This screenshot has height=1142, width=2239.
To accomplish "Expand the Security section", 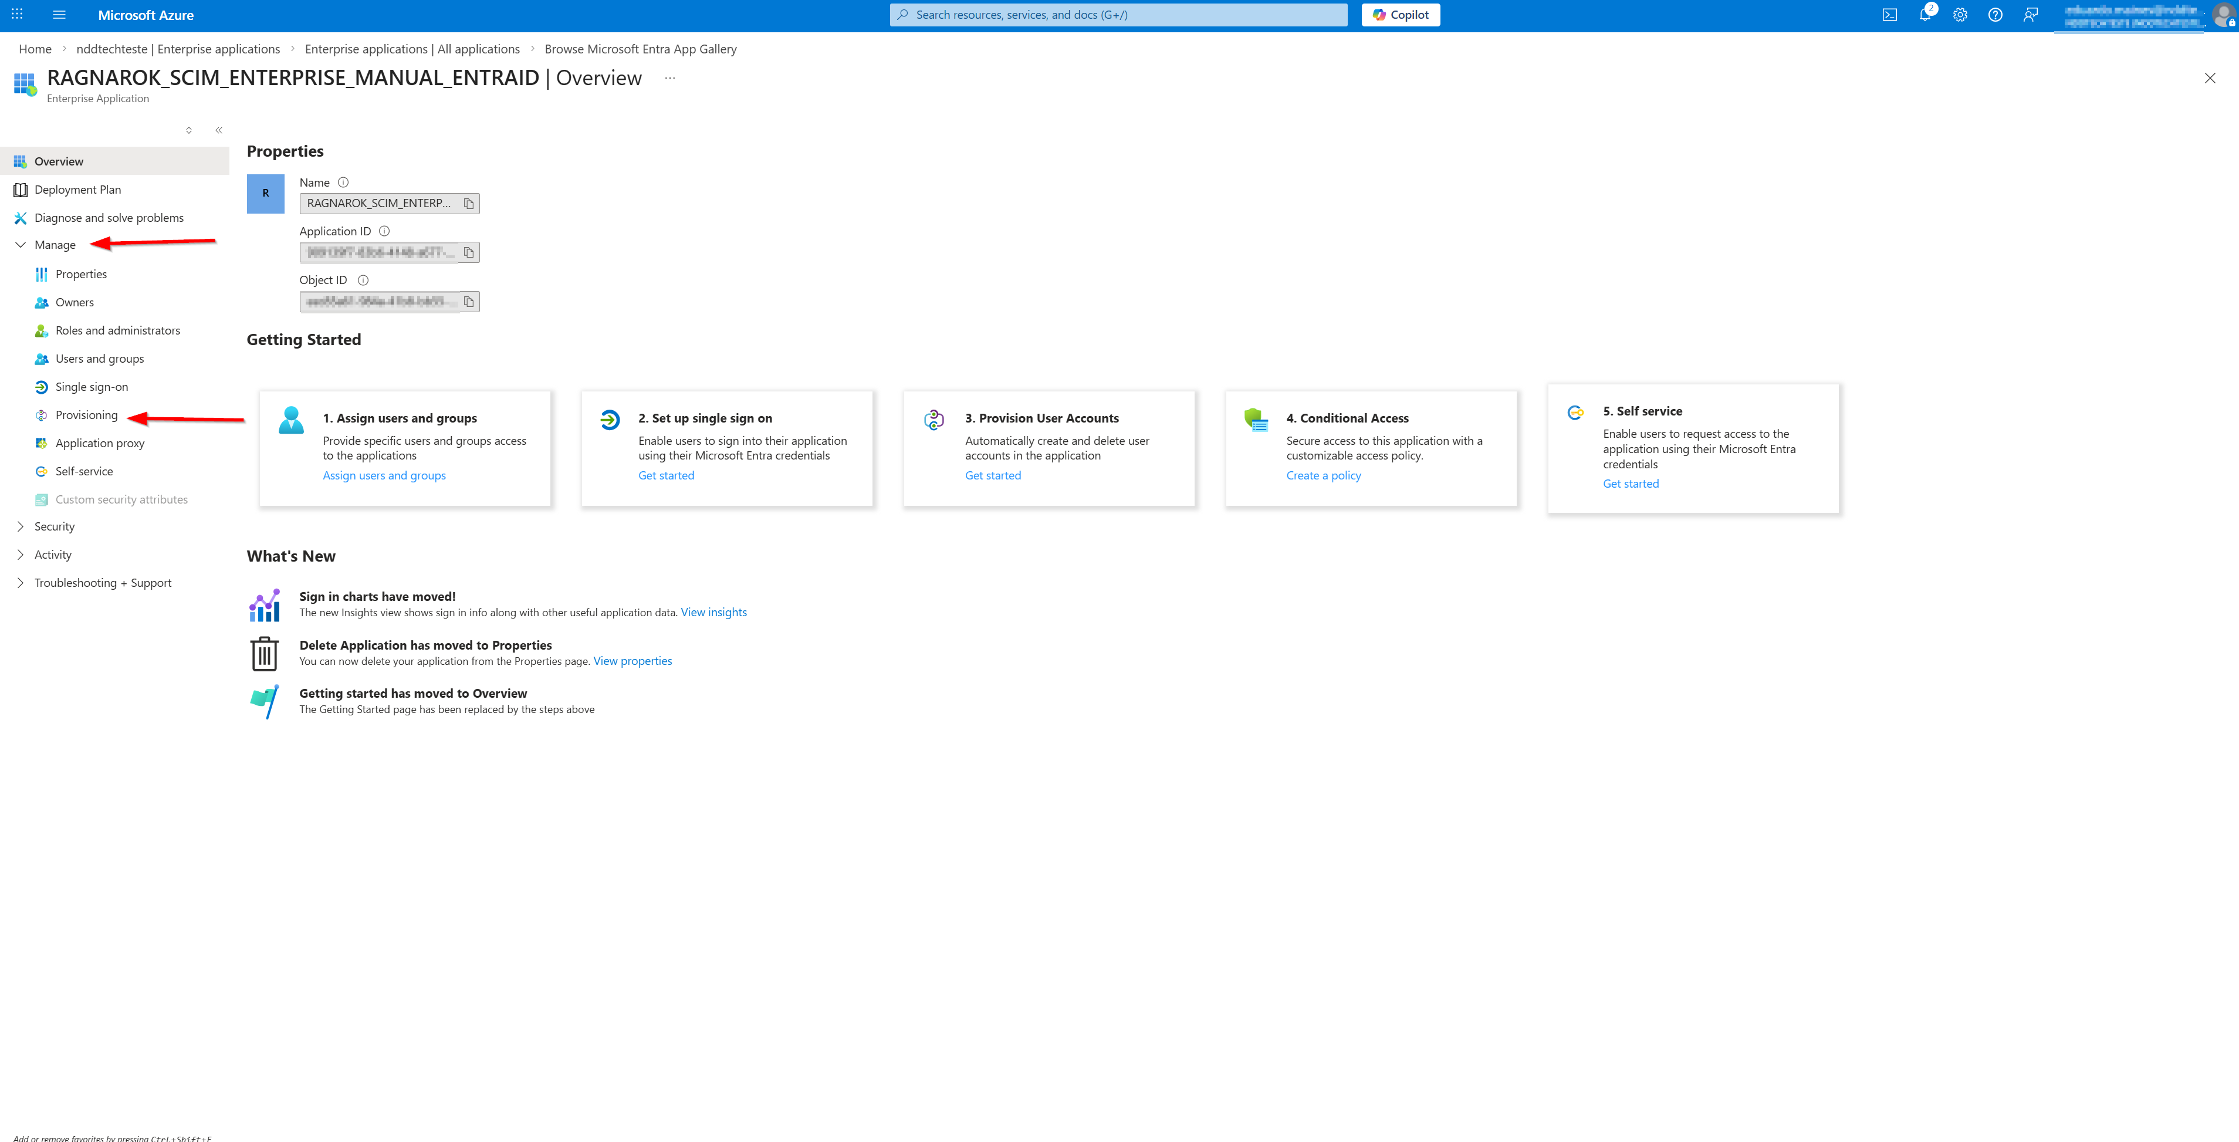I will 55,526.
